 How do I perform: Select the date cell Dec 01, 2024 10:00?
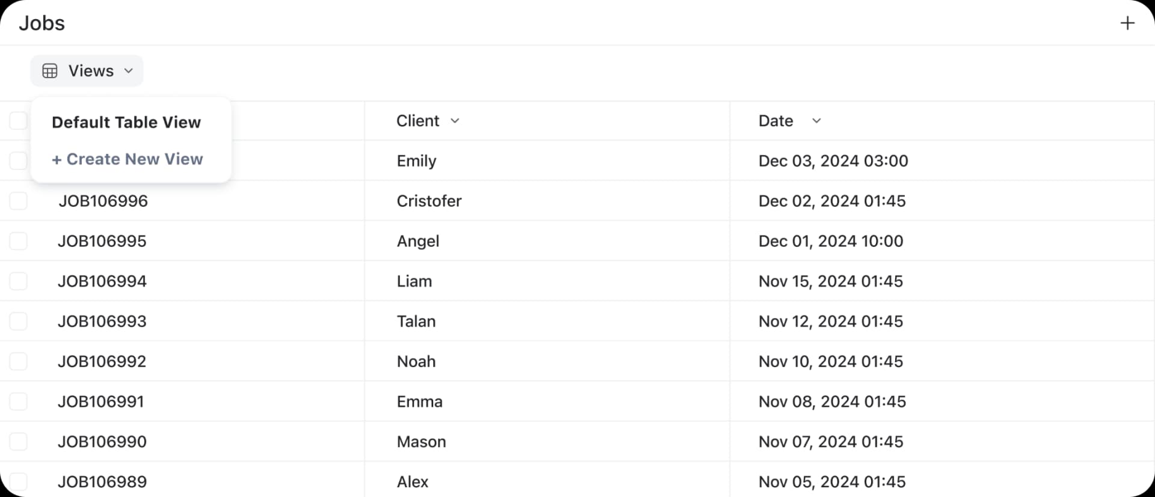tap(831, 241)
